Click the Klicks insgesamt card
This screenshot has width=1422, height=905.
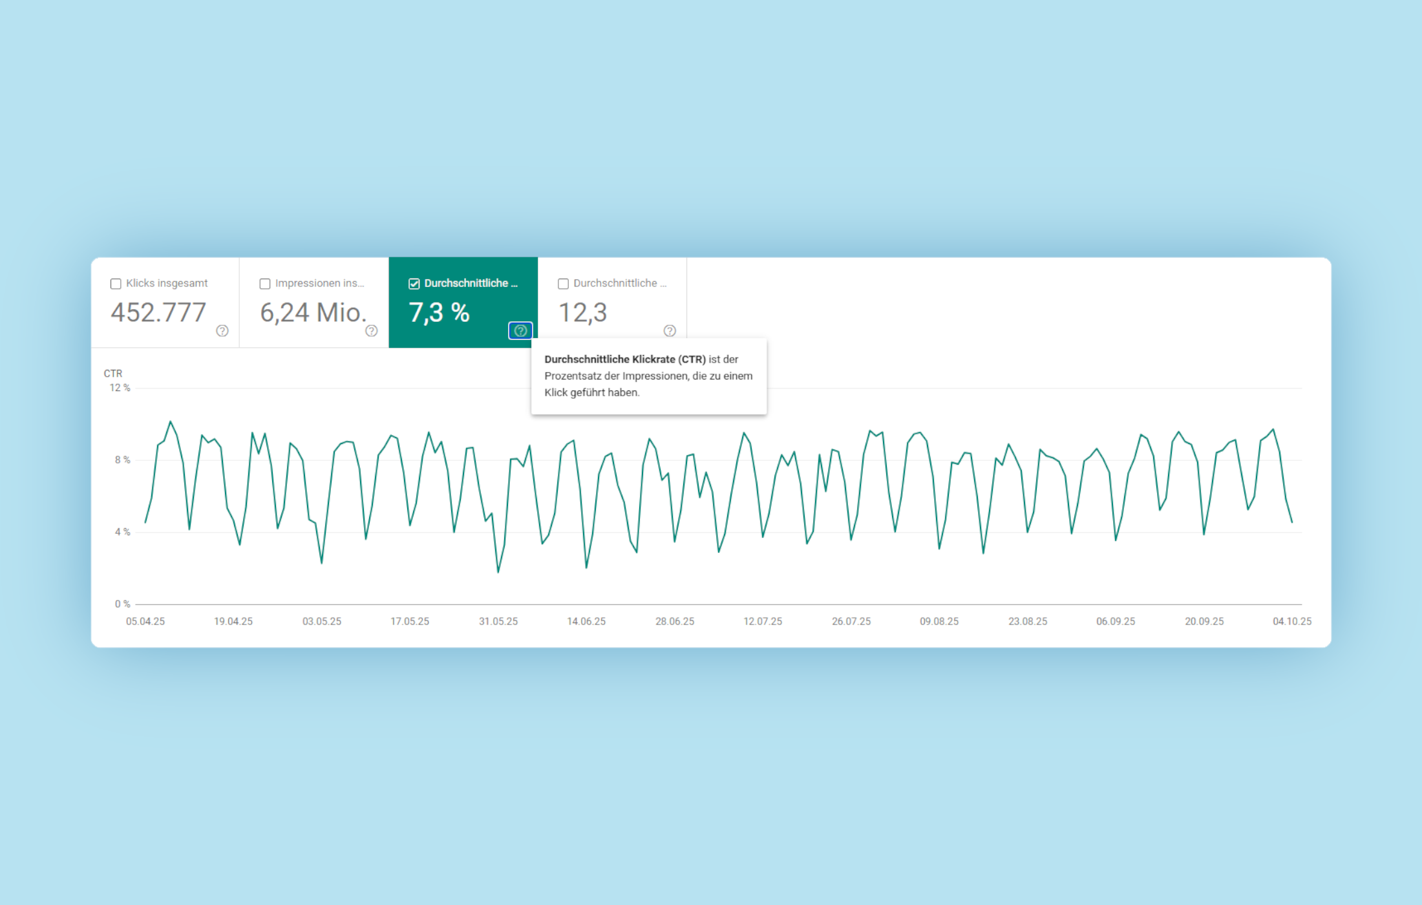pos(165,304)
